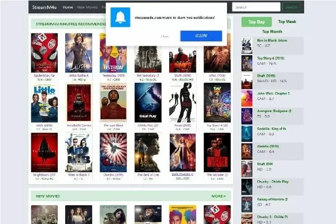Open the Annabelle Comes poster
This screenshot has width=336, height=224.
click(x=79, y=103)
